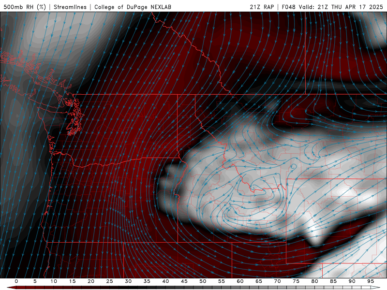Click the color scale label "80"
Image resolution: width=387 pixels, height=290 pixels.
[x=315, y=281]
